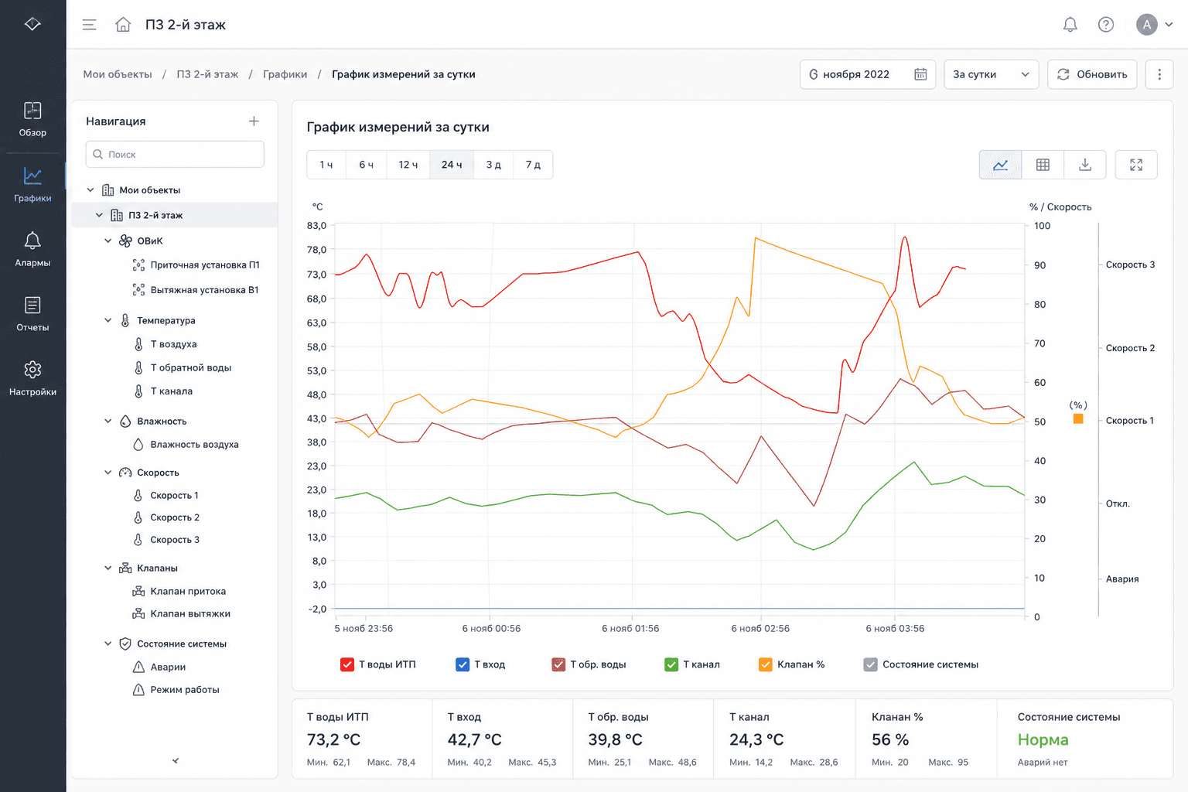Collapse ПЗ 2-й этаж tree node

pyautogui.click(x=99, y=215)
